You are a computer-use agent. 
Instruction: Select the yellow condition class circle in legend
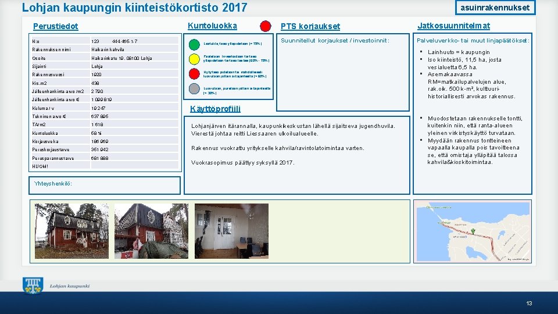pos(194,59)
